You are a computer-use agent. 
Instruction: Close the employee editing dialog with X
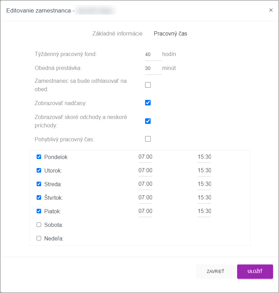pyautogui.click(x=271, y=10)
